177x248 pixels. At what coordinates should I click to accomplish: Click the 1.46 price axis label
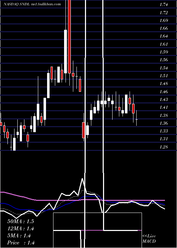click(x=164, y=91)
